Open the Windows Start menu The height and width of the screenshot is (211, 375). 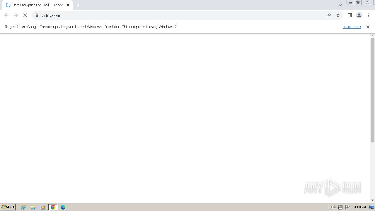click(x=8, y=207)
